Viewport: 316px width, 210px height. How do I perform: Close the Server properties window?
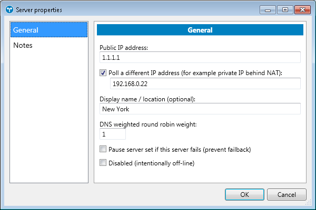click(x=302, y=9)
